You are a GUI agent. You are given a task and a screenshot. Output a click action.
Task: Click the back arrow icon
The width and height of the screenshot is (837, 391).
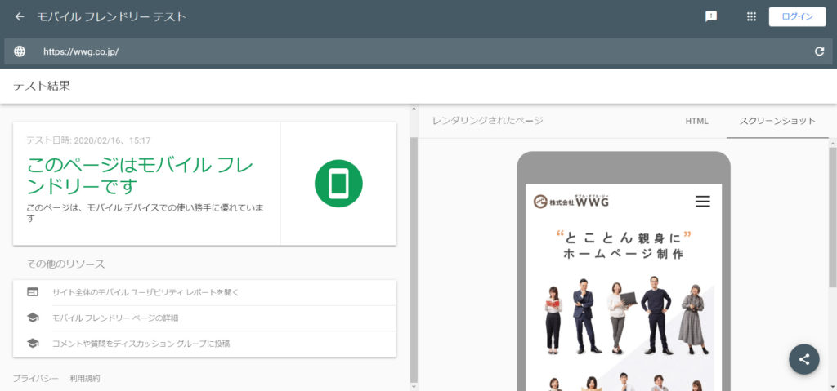click(x=20, y=16)
